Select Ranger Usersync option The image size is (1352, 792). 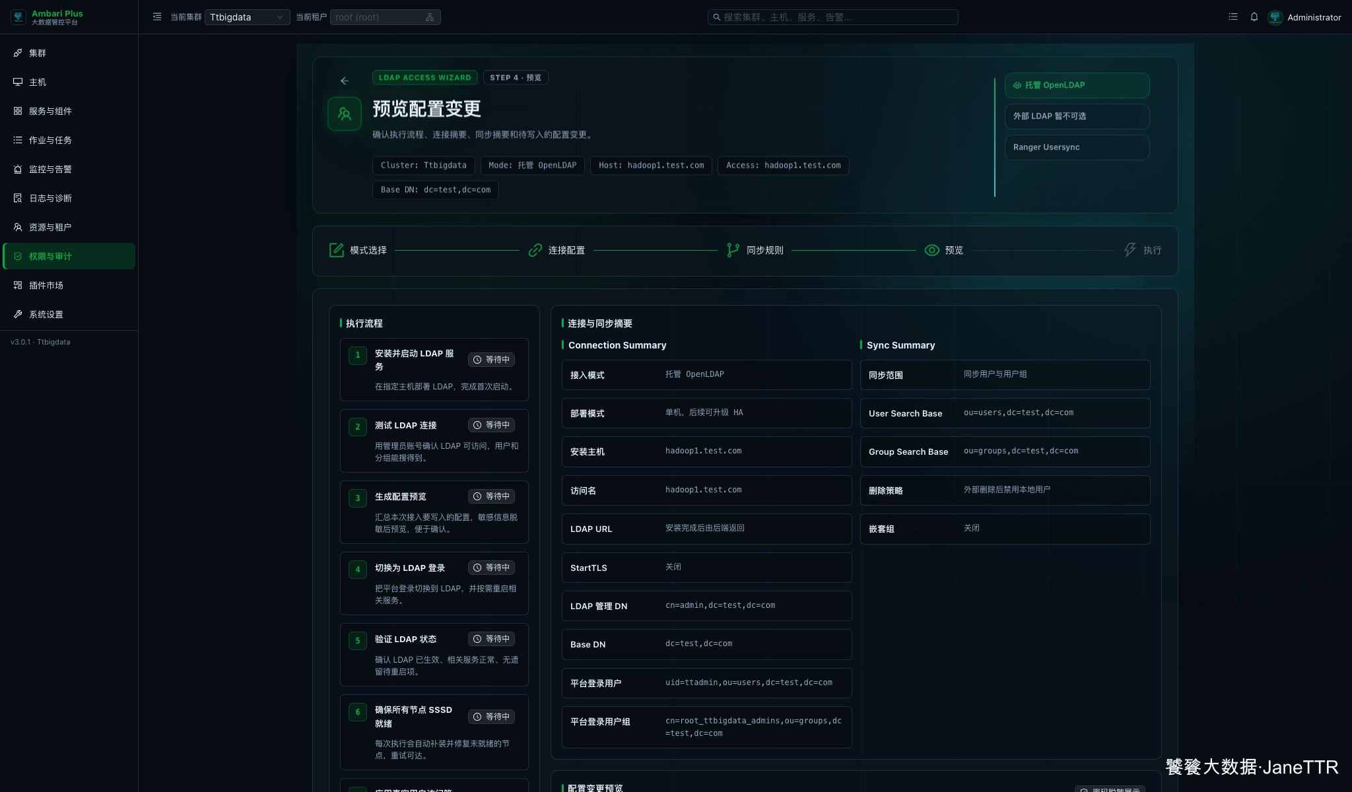pos(1077,147)
